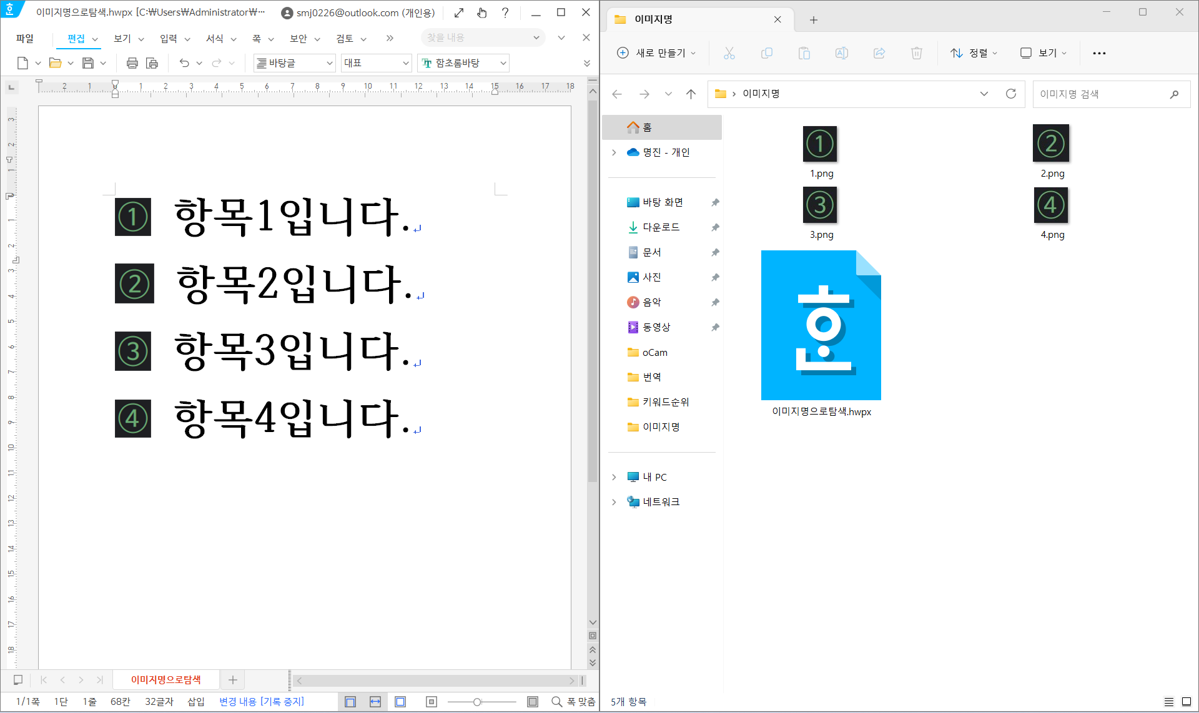Click 폭 맞춤 zoom button in status bar
The width and height of the screenshot is (1199, 713).
click(574, 702)
